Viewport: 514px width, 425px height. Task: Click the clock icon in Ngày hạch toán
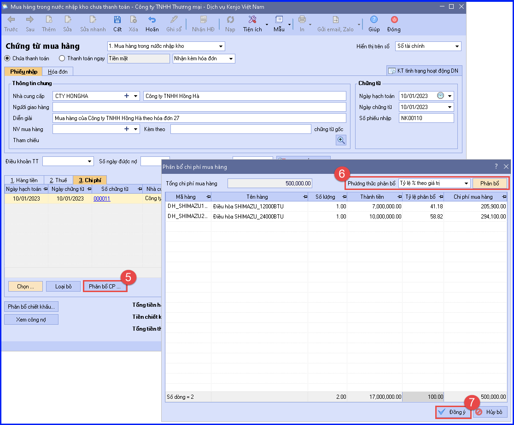pyautogui.click(x=440, y=96)
